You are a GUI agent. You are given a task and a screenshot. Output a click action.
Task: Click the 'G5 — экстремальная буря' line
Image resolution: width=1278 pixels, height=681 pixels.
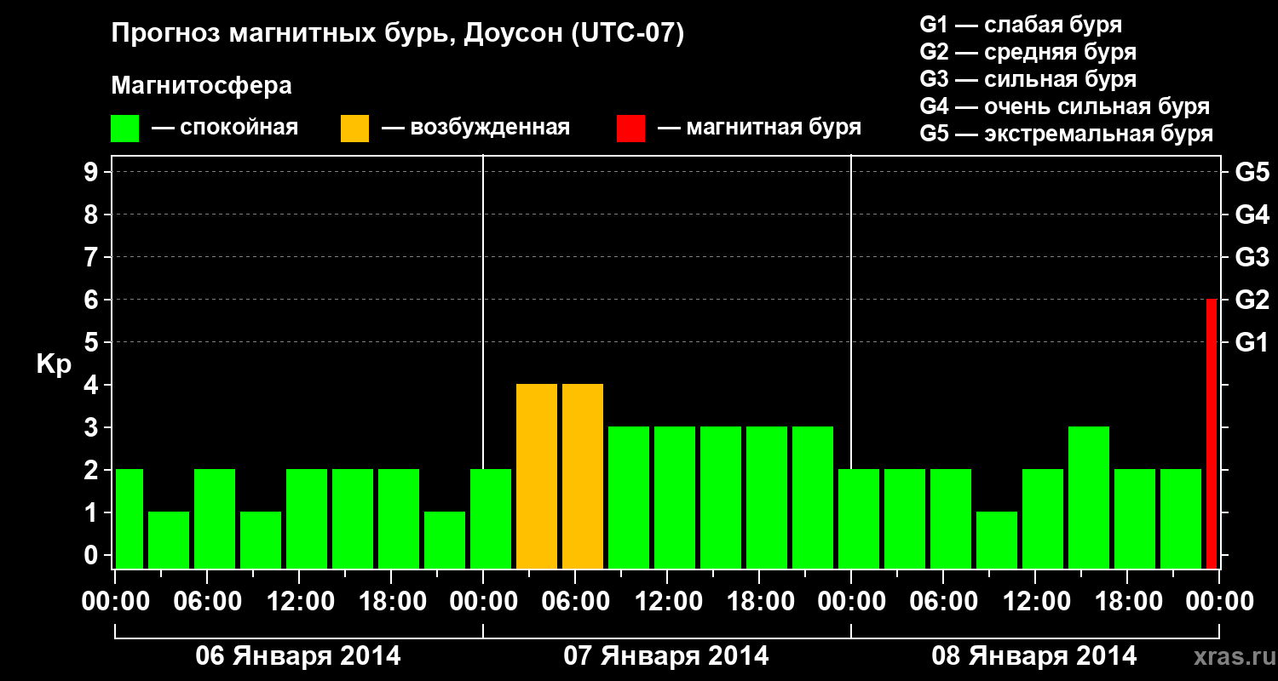[x=1067, y=134]
